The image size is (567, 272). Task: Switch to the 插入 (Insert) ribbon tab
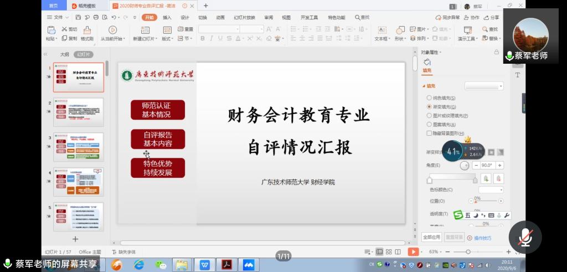coord(167,17)
